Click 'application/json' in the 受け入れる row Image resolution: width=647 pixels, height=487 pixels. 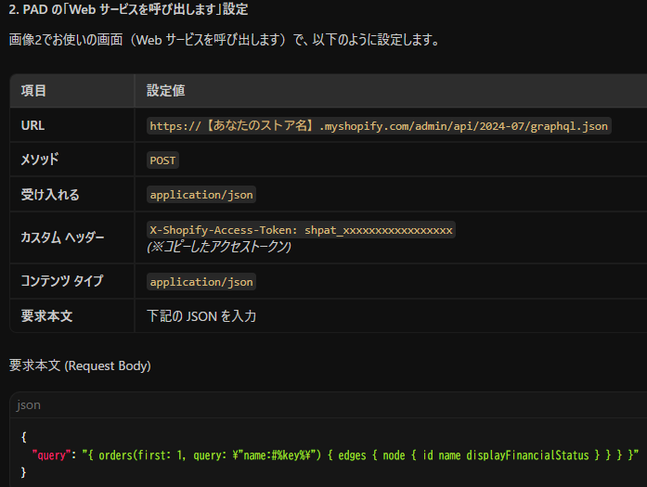(201, 195)
